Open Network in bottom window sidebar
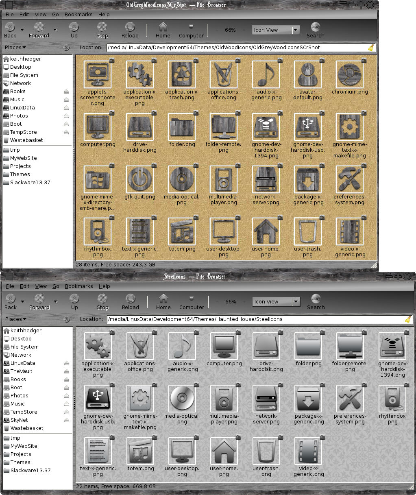 point(37,355)
